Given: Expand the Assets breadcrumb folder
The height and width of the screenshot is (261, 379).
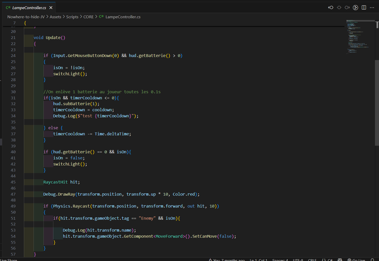Looking at the screenshot, I should (55, 17).
